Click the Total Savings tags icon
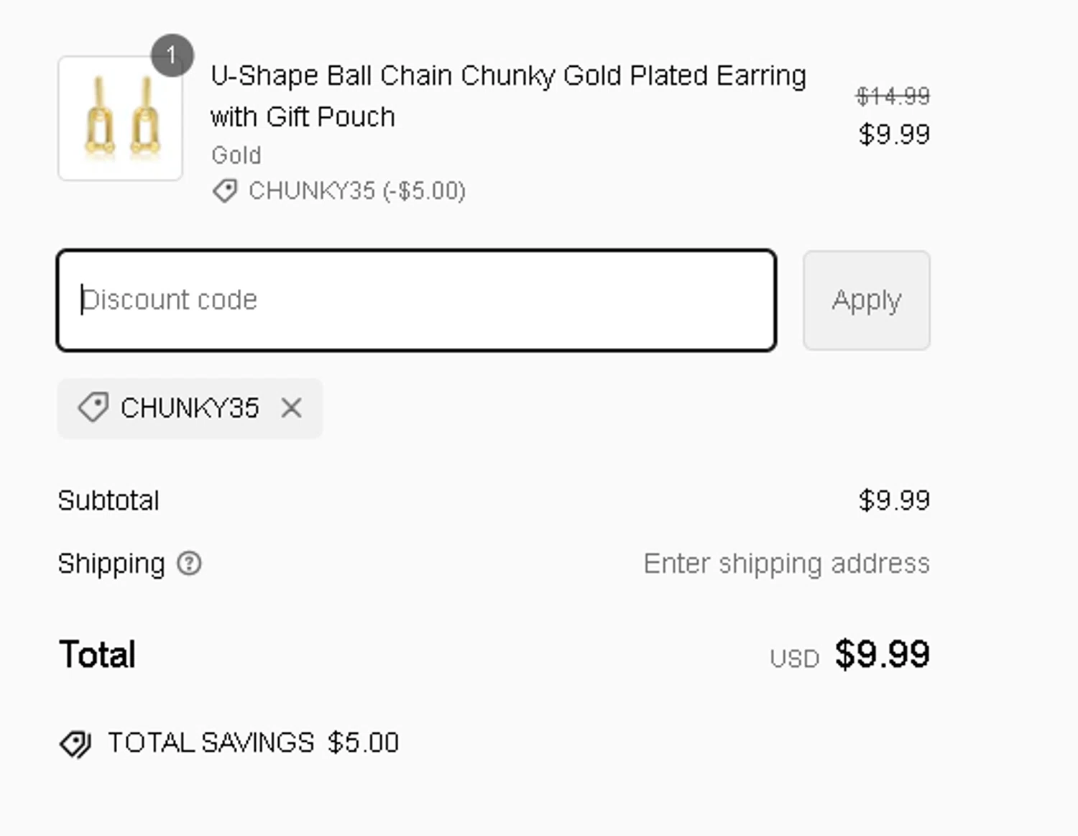1078x836 pixels. pyautogui.click(x=75, y=744)
